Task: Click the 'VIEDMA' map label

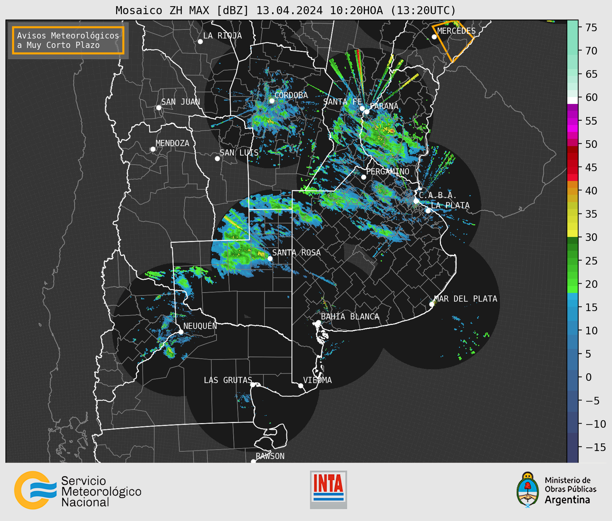Action: coord(317,380)
